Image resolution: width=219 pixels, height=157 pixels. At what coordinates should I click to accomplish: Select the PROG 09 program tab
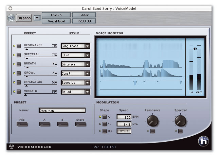pyautogui.click(x=84, y=21)
